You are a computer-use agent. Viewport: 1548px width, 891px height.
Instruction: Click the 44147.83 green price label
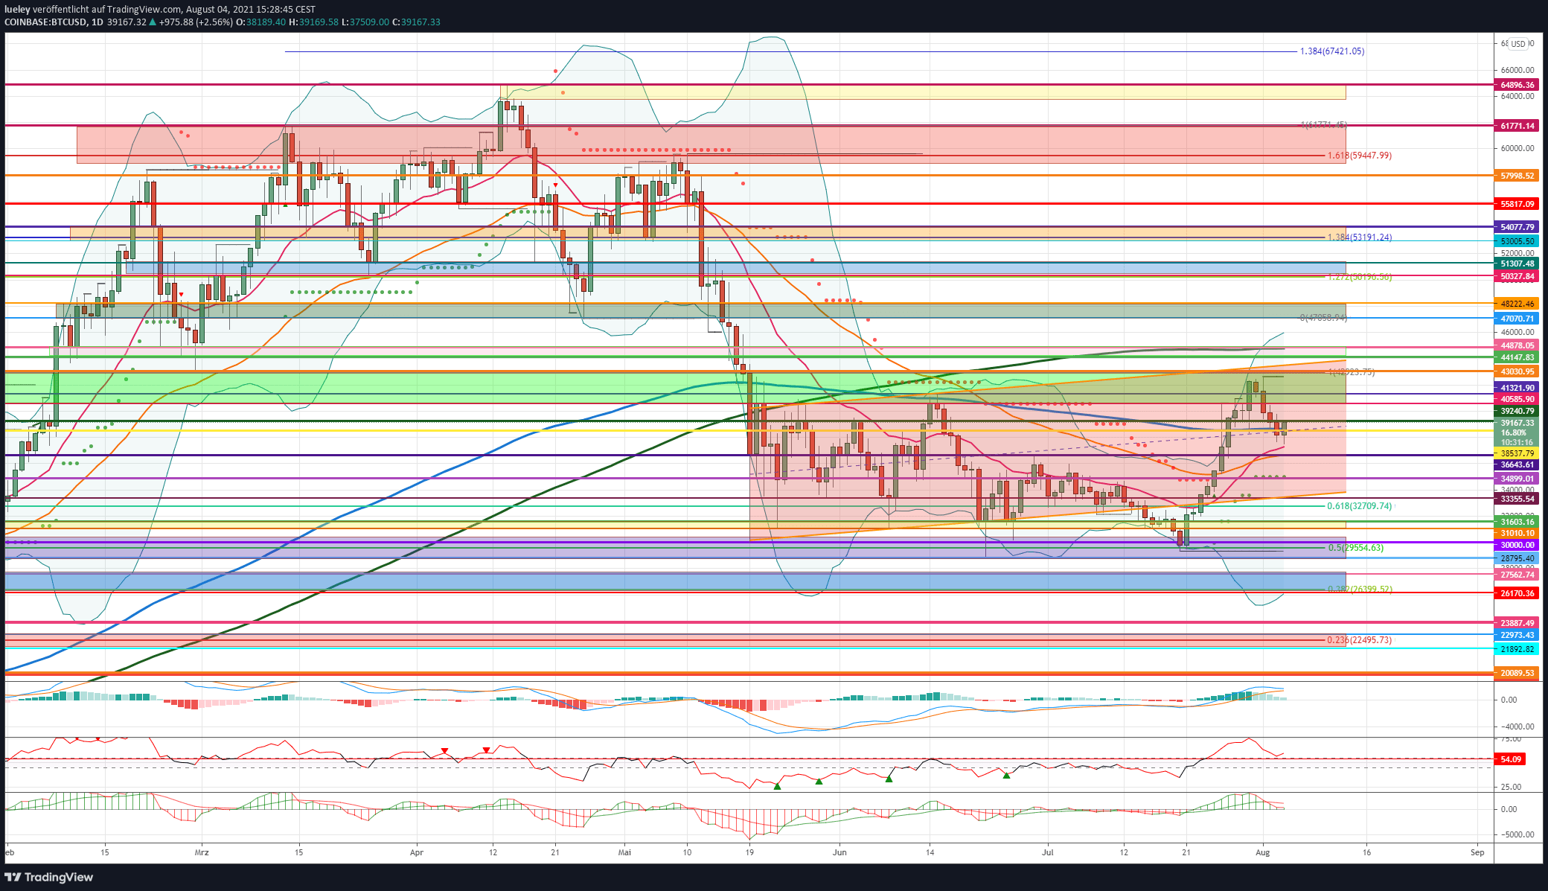(x=1517, y=357)
